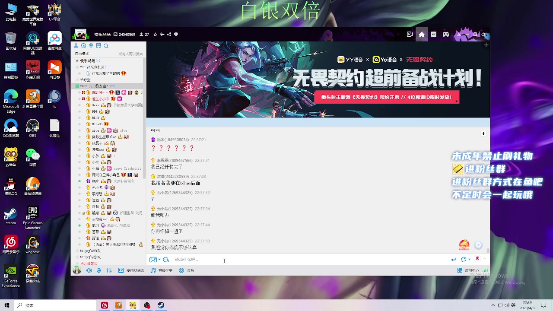Mute the speaker icon in bottom toolbar

pyautogui.click(x=89, y=270)
